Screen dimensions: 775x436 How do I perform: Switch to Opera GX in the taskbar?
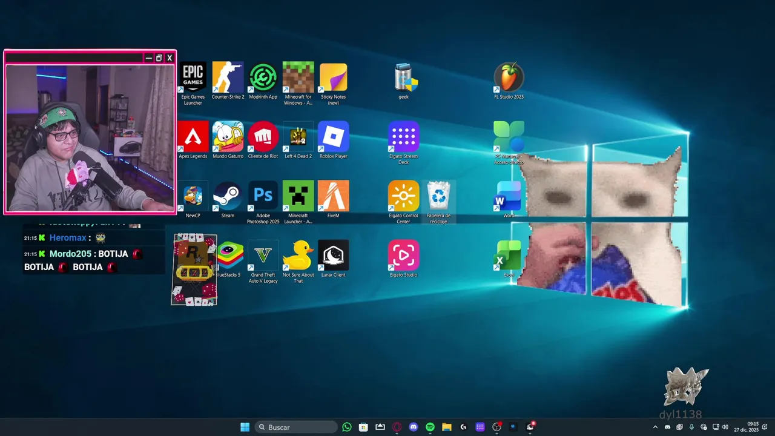(x=397, y=427)
